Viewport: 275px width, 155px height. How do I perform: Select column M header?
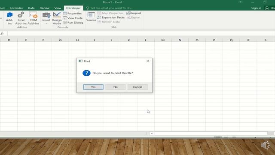[163, 40]
